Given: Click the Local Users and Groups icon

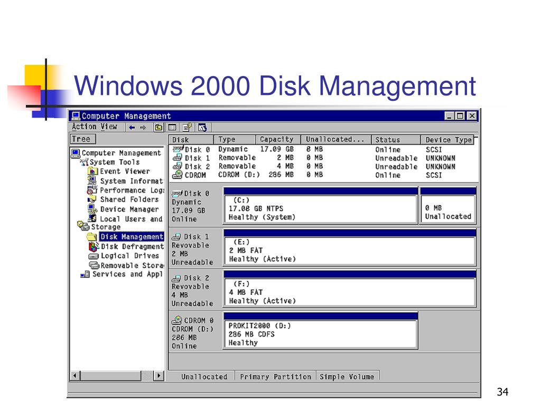Looking at the screenshot, I should pos(92,218).
